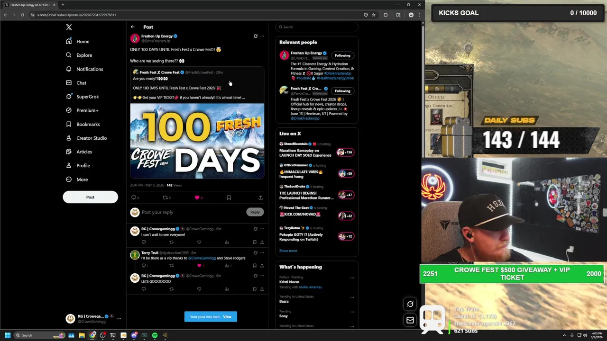607x341 pixels.
Task: Open Freshen Up Energy avatar on post
Action: point(135,38)
